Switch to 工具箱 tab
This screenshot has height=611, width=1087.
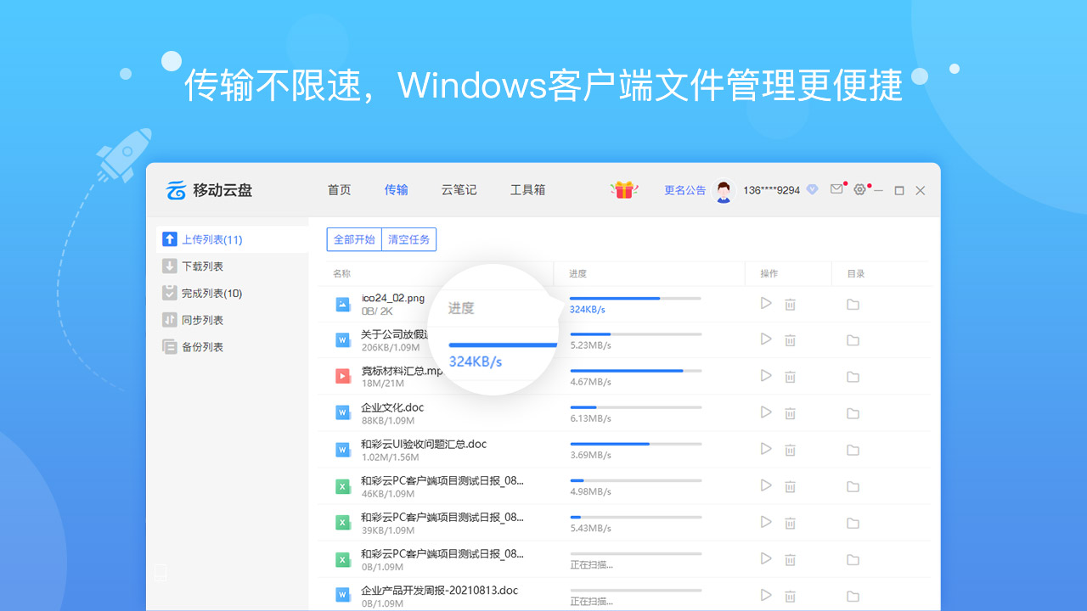[528, 190]
